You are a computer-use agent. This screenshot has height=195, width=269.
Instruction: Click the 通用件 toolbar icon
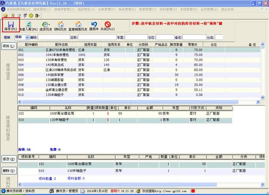click(x=94, y=27)
